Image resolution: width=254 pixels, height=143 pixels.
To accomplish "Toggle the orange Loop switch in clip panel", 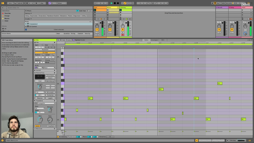I will 45,53.
